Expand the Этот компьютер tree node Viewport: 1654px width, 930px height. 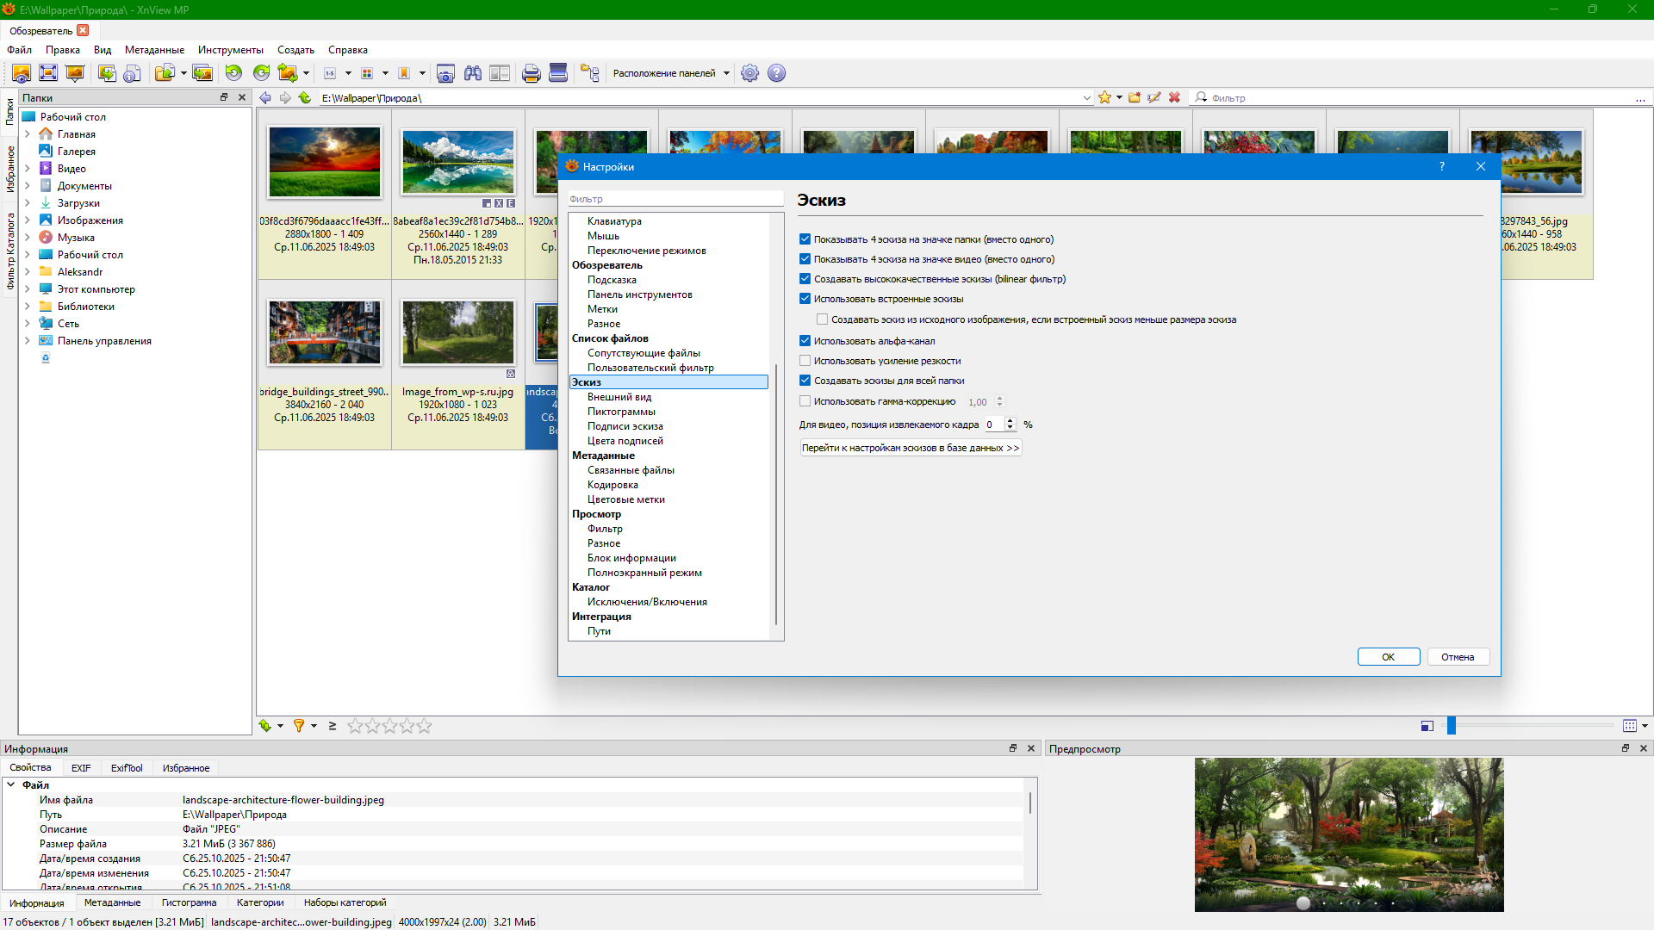27,289
